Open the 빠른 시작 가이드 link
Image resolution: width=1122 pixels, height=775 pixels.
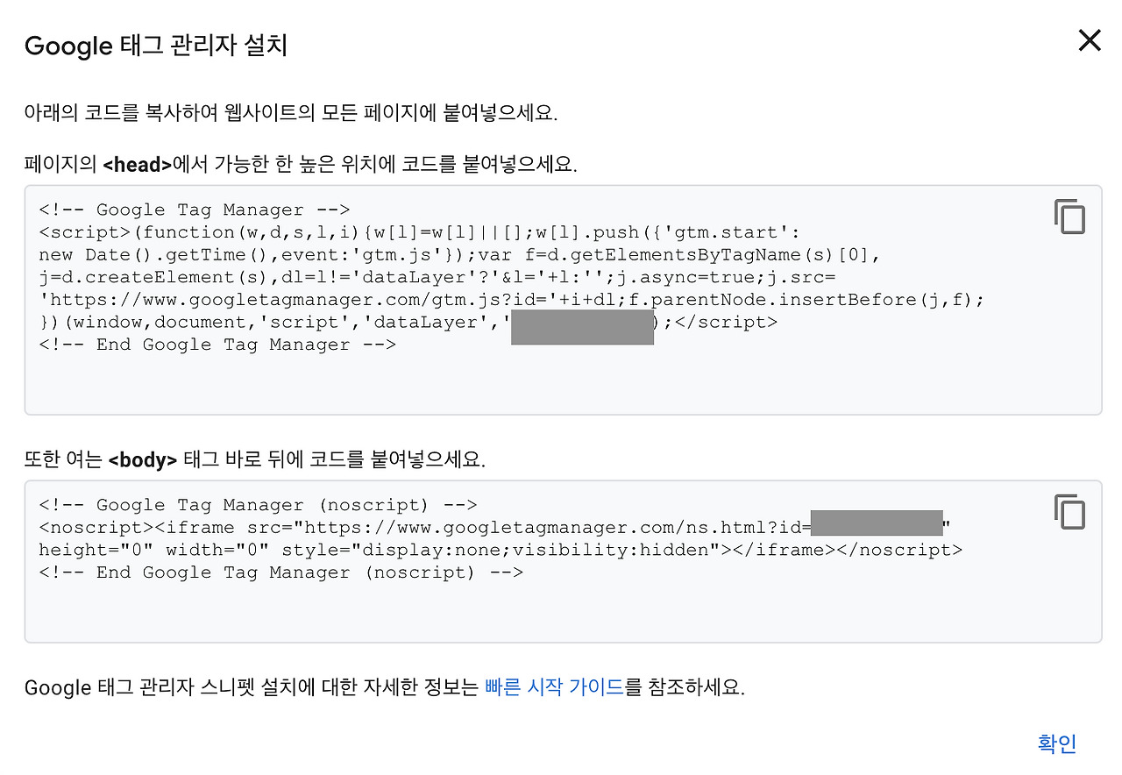pos(554,687)
